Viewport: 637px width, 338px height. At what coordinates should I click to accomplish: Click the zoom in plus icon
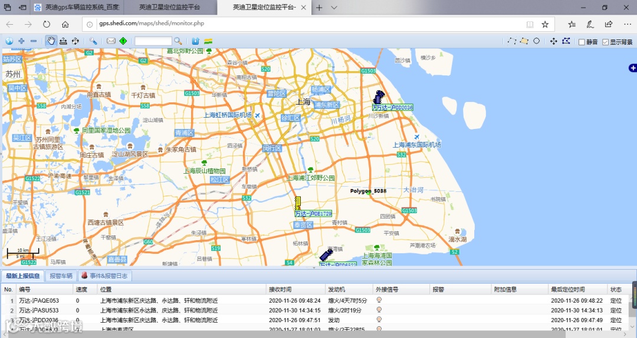click(x=21, y=41)
